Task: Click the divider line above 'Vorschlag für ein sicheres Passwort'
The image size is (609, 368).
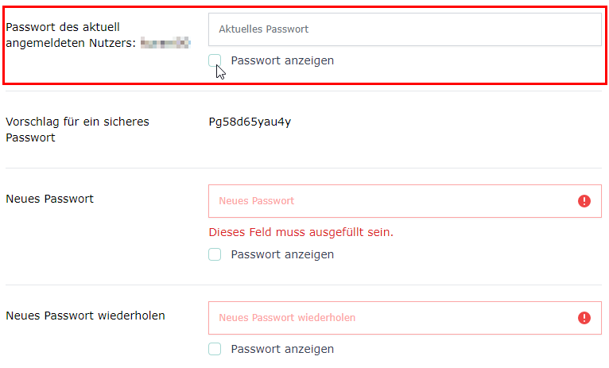Action: coord(304,91)
